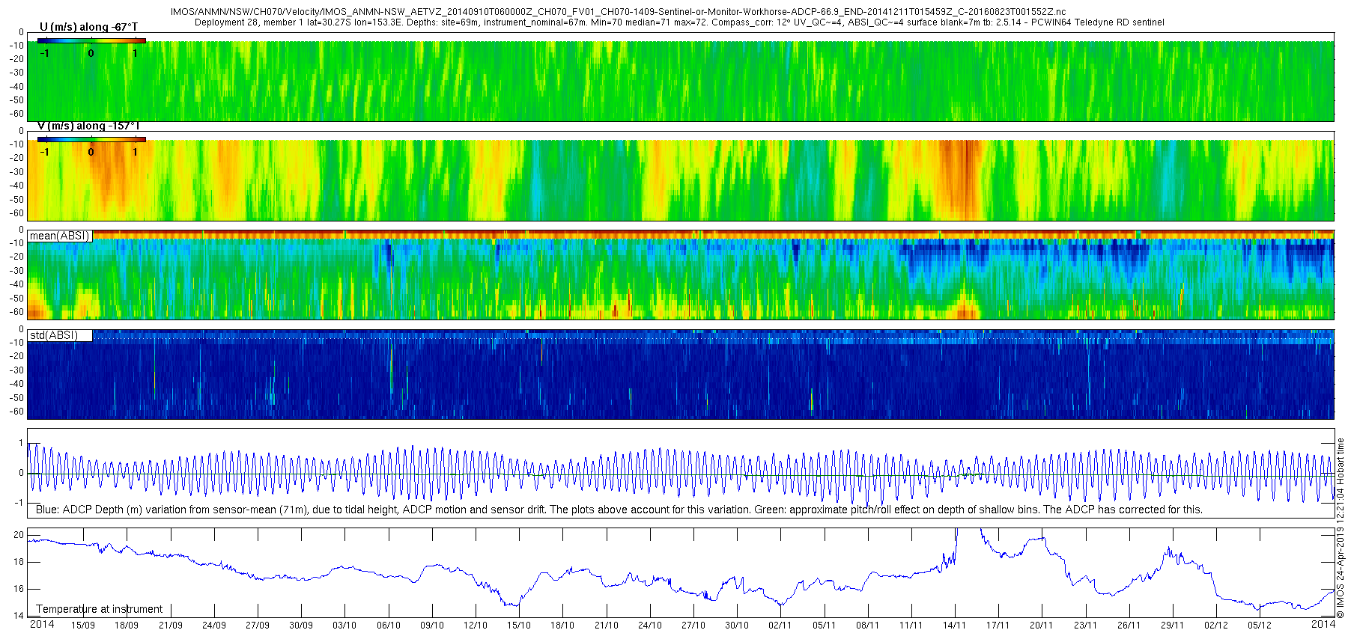Click the 02/11 date tick label

(780, 626)
